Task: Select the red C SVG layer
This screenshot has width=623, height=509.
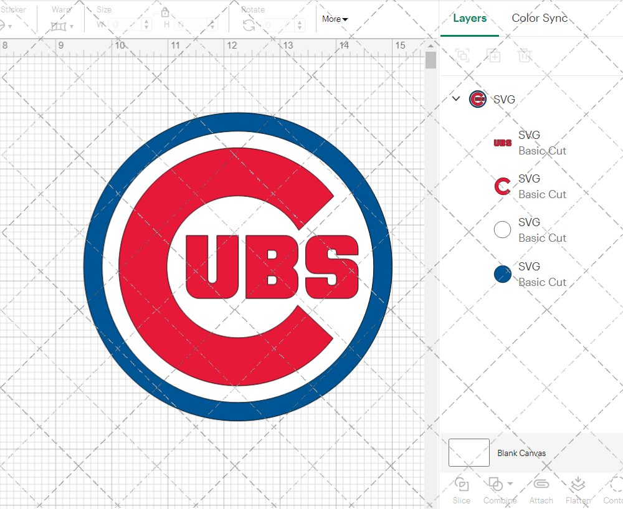Action: [x=531, y=186]
